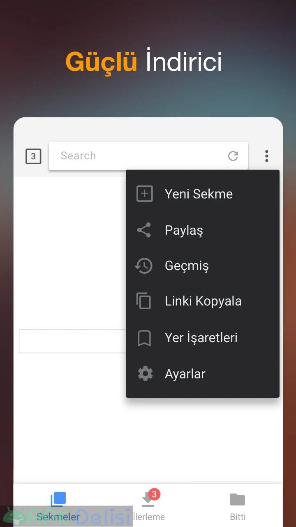This screenshot has height=527, width=296.
Task: Focus the Search address field
Action: [x=140, y=156]
